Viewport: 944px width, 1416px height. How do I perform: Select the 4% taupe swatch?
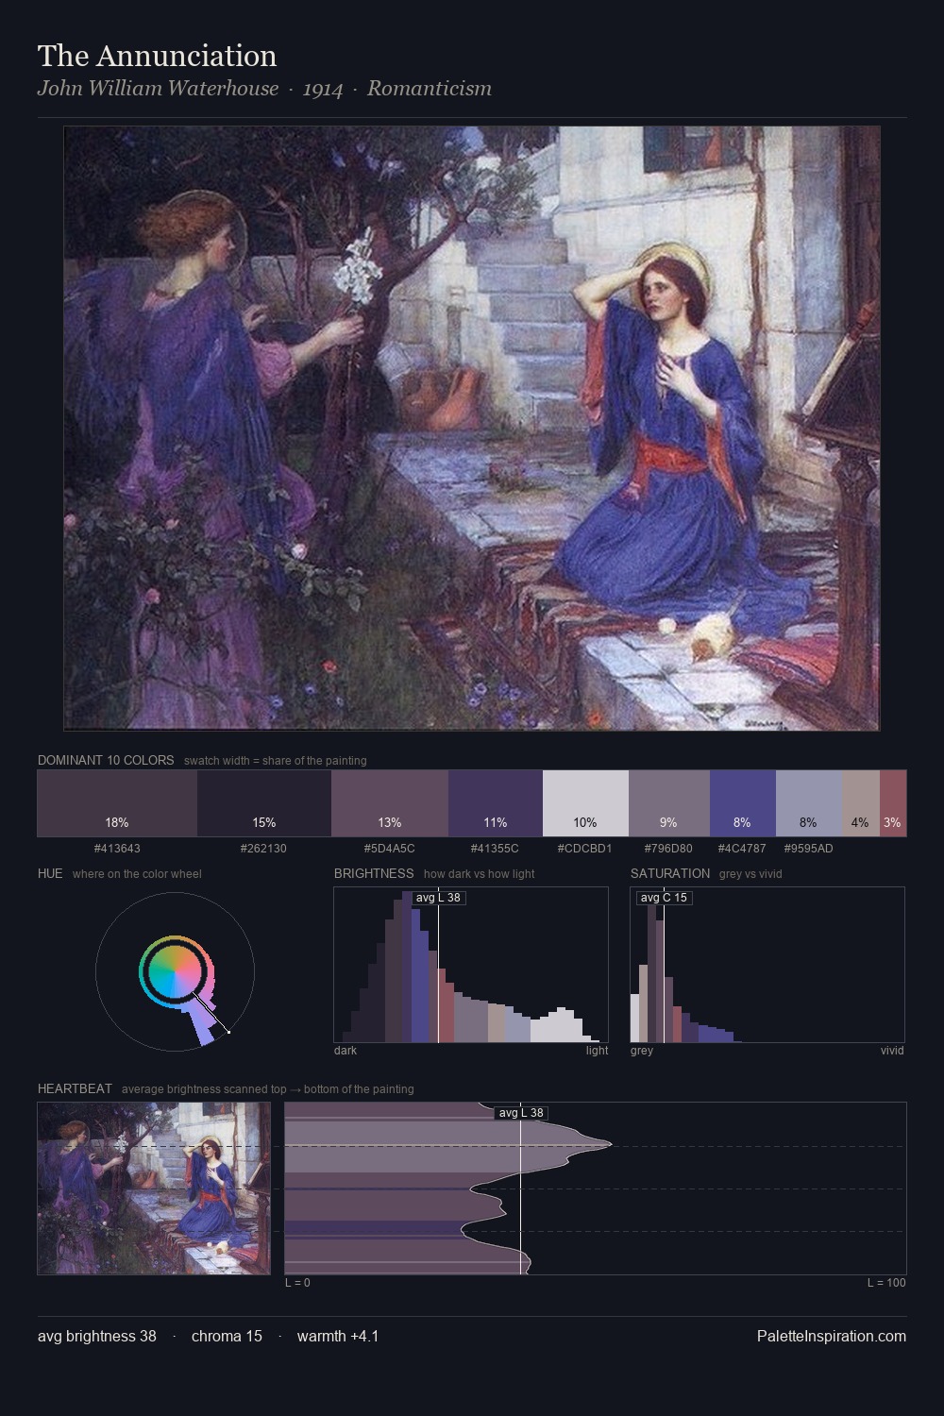861,803
